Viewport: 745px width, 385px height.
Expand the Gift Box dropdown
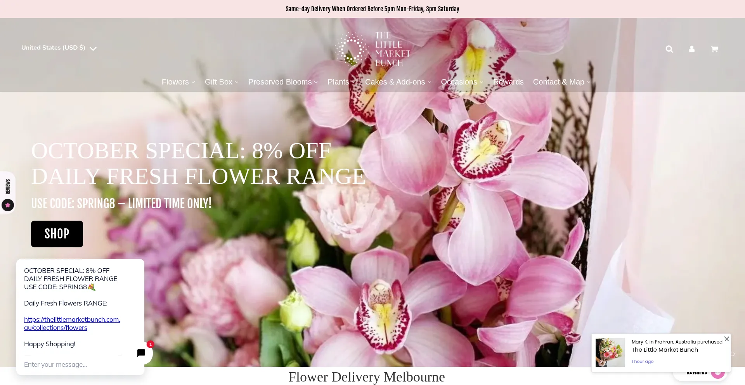[222, 82]
